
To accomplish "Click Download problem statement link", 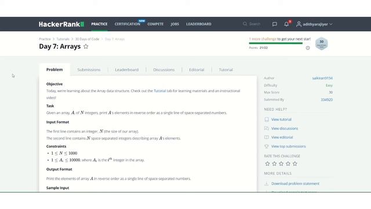I will 295,183.
